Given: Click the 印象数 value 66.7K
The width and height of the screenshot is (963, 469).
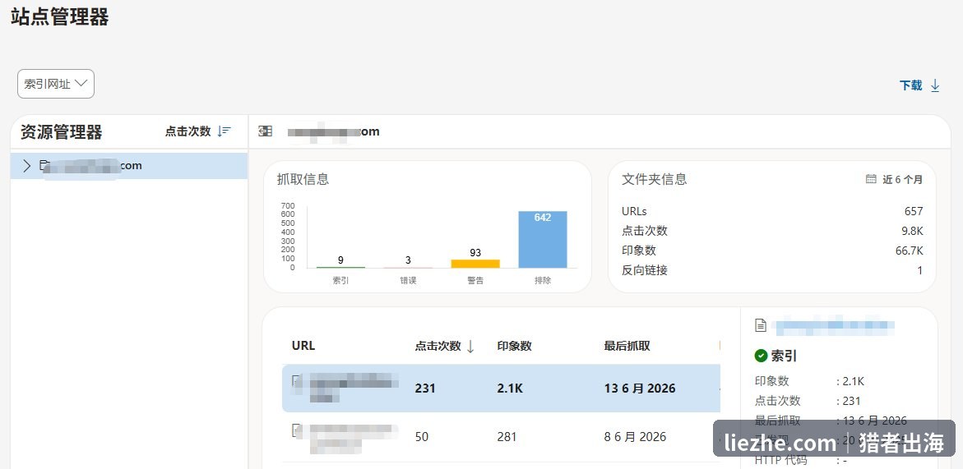Looking at the screenshot, I should point(909,251).
